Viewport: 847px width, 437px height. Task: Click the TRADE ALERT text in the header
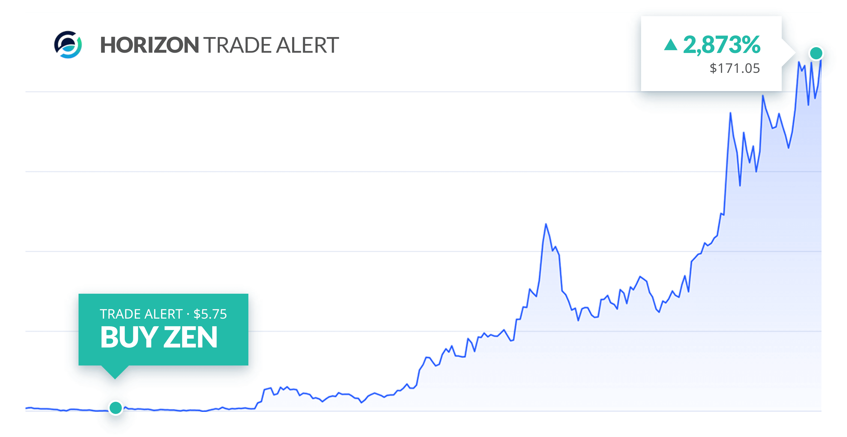271,45
